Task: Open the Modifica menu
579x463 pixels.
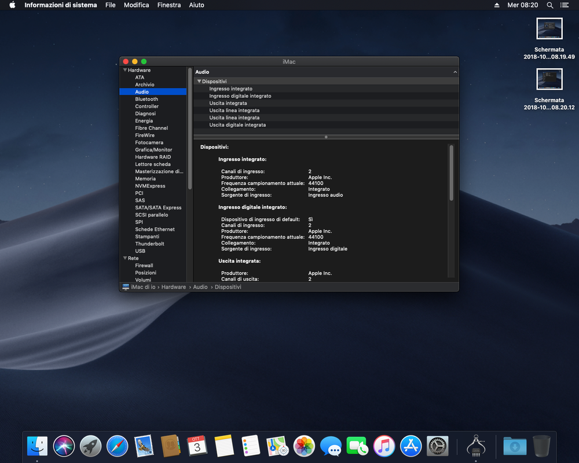Action: (136, 5)
